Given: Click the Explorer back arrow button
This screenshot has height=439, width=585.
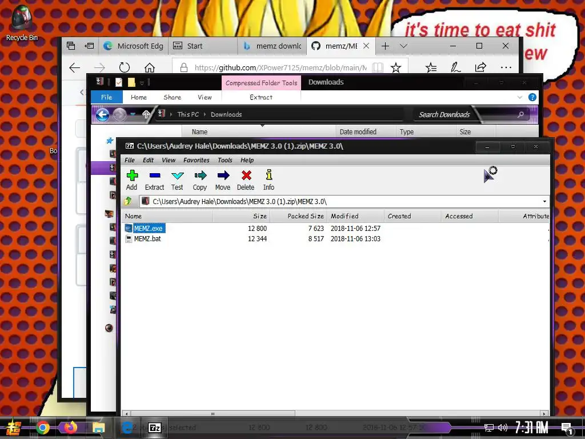Looking at the screenshot, I should (103, 114).
